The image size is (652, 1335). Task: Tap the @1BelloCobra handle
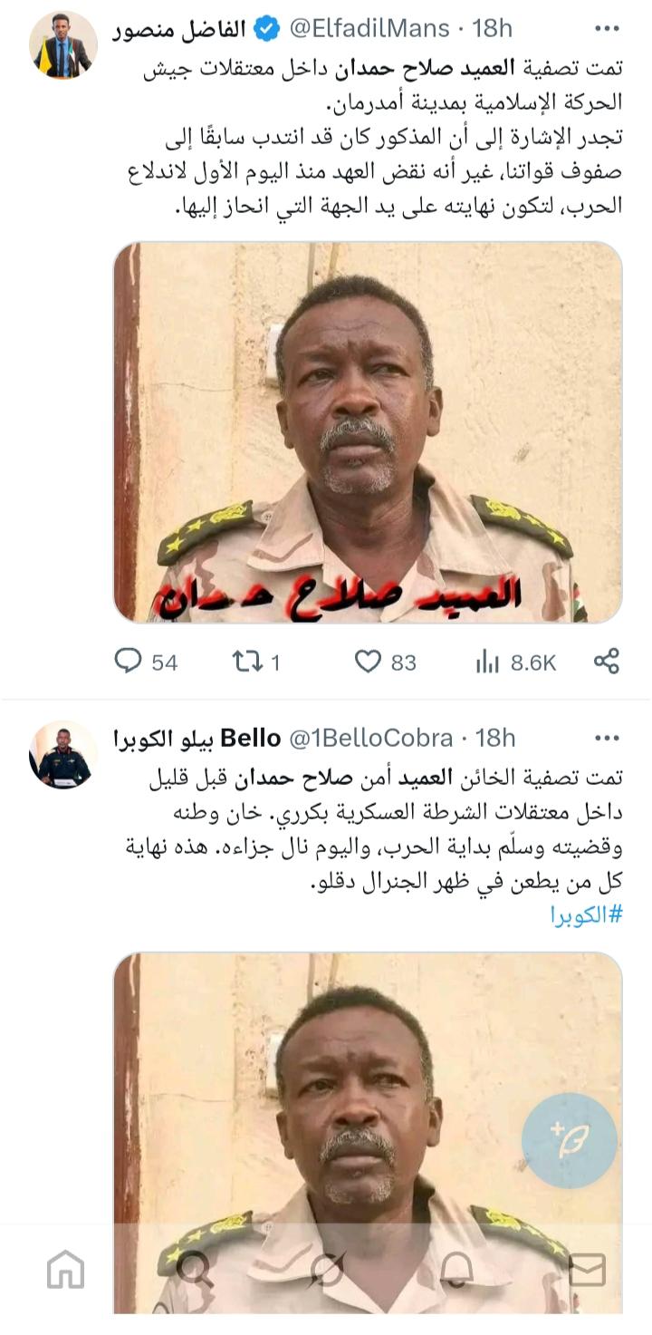(370, 739)
